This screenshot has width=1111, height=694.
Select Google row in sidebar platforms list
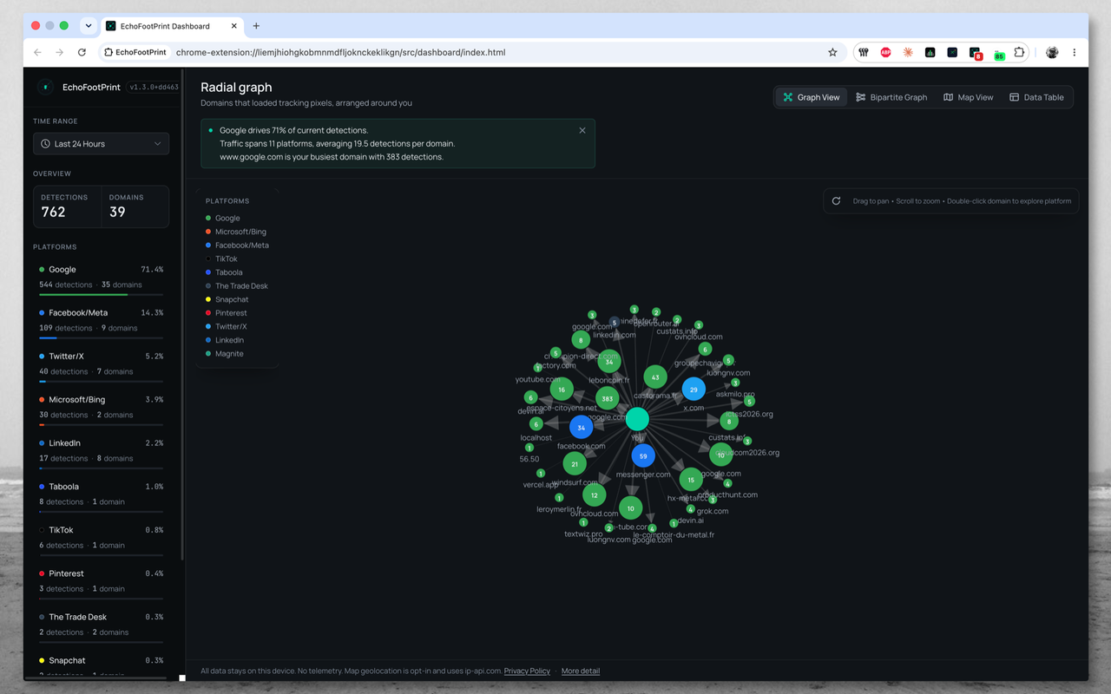(x=101, y=278)
